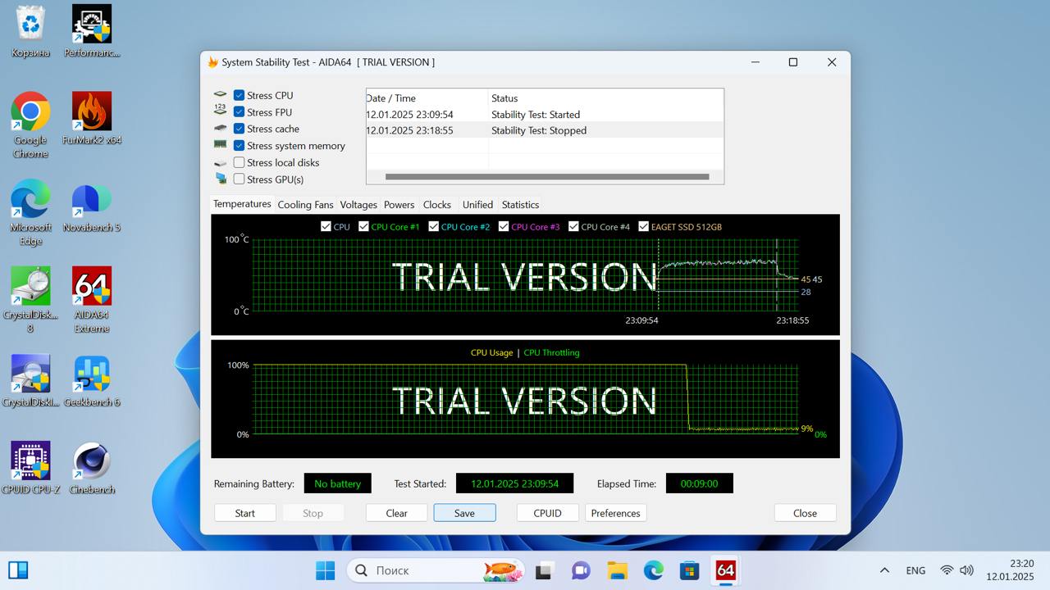Toggle the CPU Core #2 graph checkbox
This screenshot has width=1050, height=590.
434,227
